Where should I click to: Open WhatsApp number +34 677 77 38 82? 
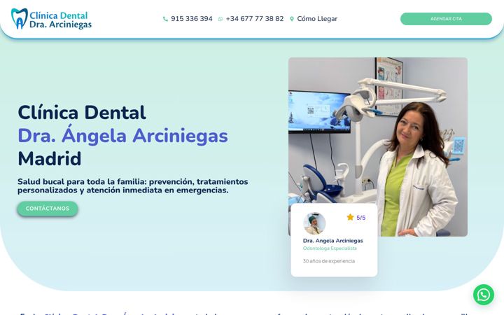[255, 19]
